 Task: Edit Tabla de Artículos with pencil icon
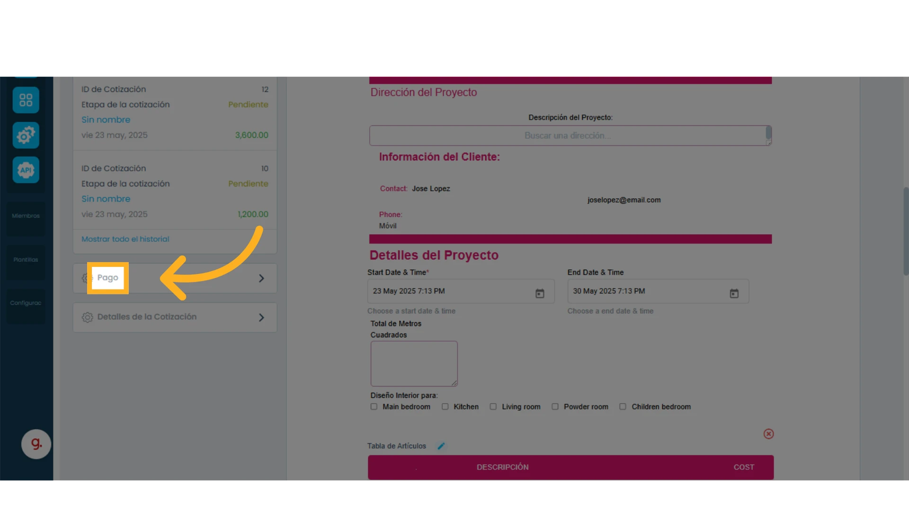[x=441, y=446]
